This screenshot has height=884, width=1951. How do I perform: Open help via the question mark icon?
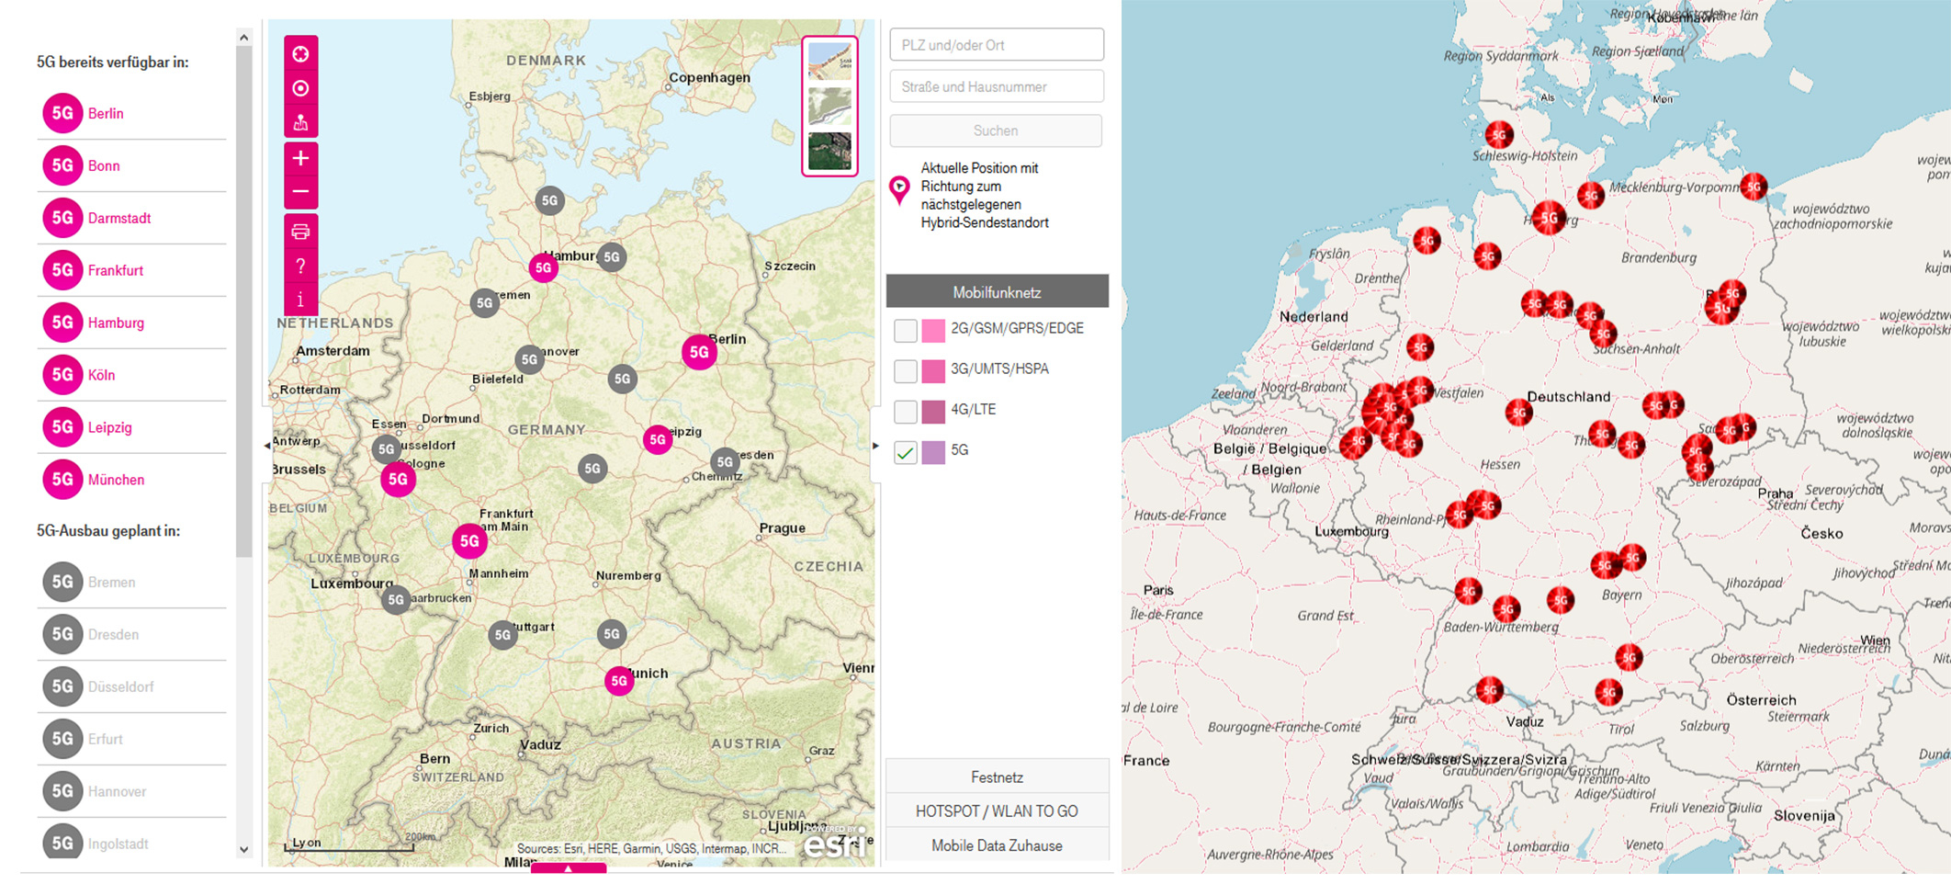[300, 266]
